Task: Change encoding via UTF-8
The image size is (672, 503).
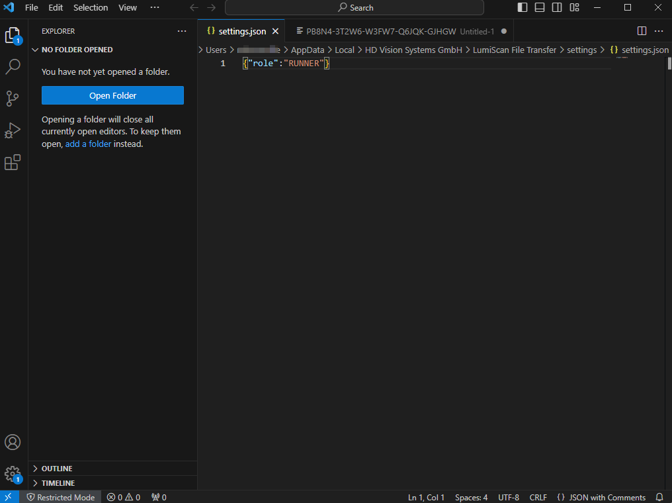Action: tap(508, 497)
